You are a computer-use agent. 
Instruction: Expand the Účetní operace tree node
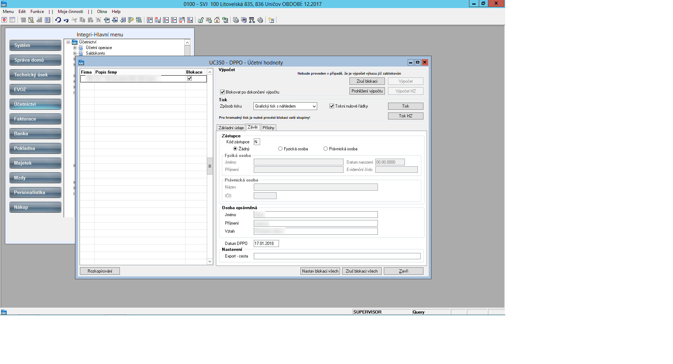75,48
